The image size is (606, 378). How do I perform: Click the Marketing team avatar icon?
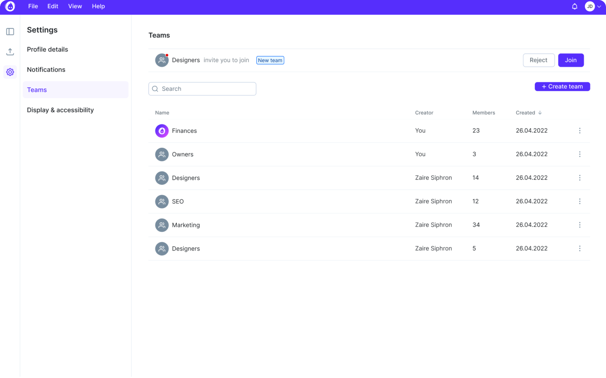point(162,225)
